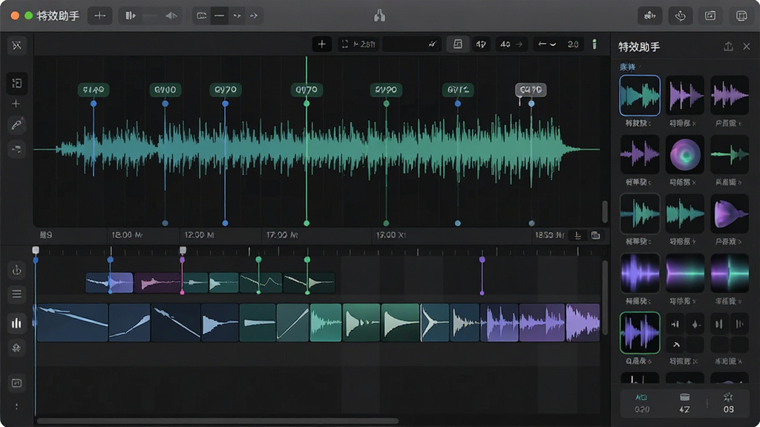
Task: Toggle the highlighted dash segment in the top toolbar
Action: (x=219, y=16)
